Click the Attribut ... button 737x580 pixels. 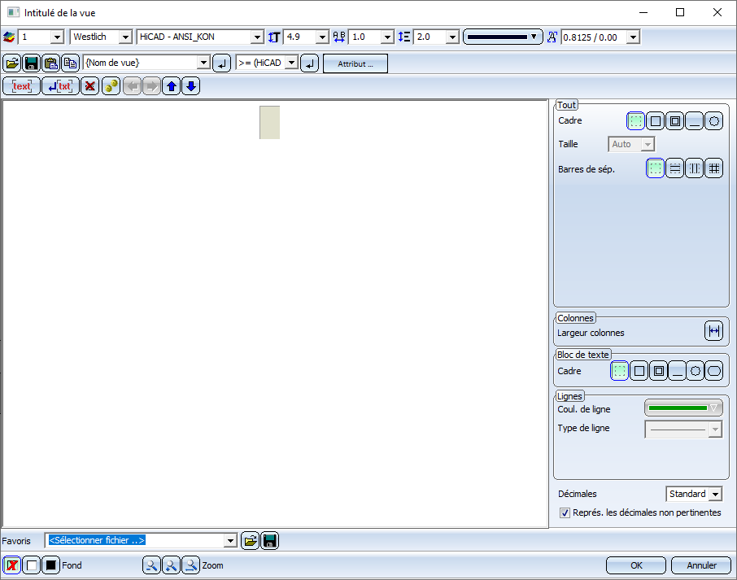tap(355, 63)
